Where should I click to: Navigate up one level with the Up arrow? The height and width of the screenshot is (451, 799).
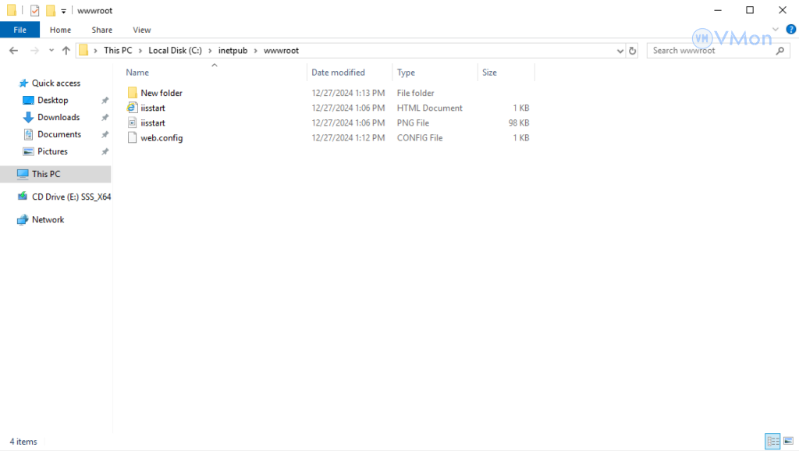tap(66, 51)
